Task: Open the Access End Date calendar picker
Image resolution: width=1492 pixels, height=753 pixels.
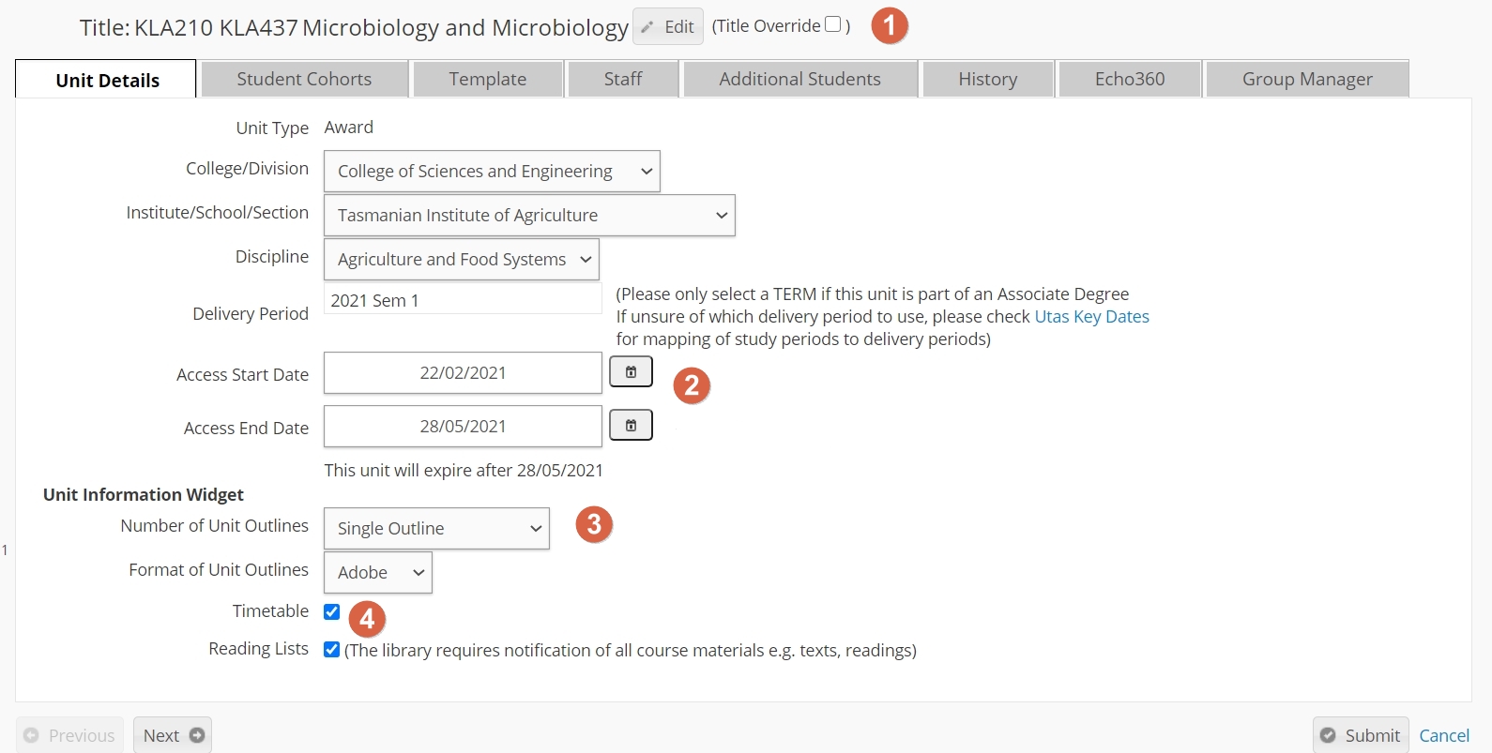Action: tap(631, 426)
